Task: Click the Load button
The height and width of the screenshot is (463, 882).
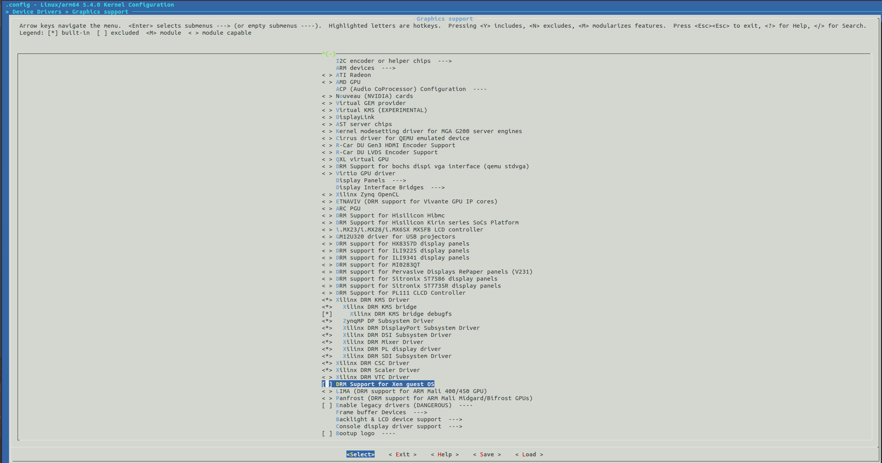Action: 529,454
